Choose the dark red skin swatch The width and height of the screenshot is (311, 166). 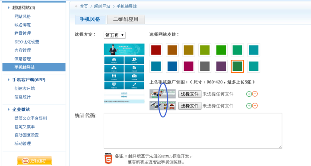pyautogui.click(x=156, y=50)
